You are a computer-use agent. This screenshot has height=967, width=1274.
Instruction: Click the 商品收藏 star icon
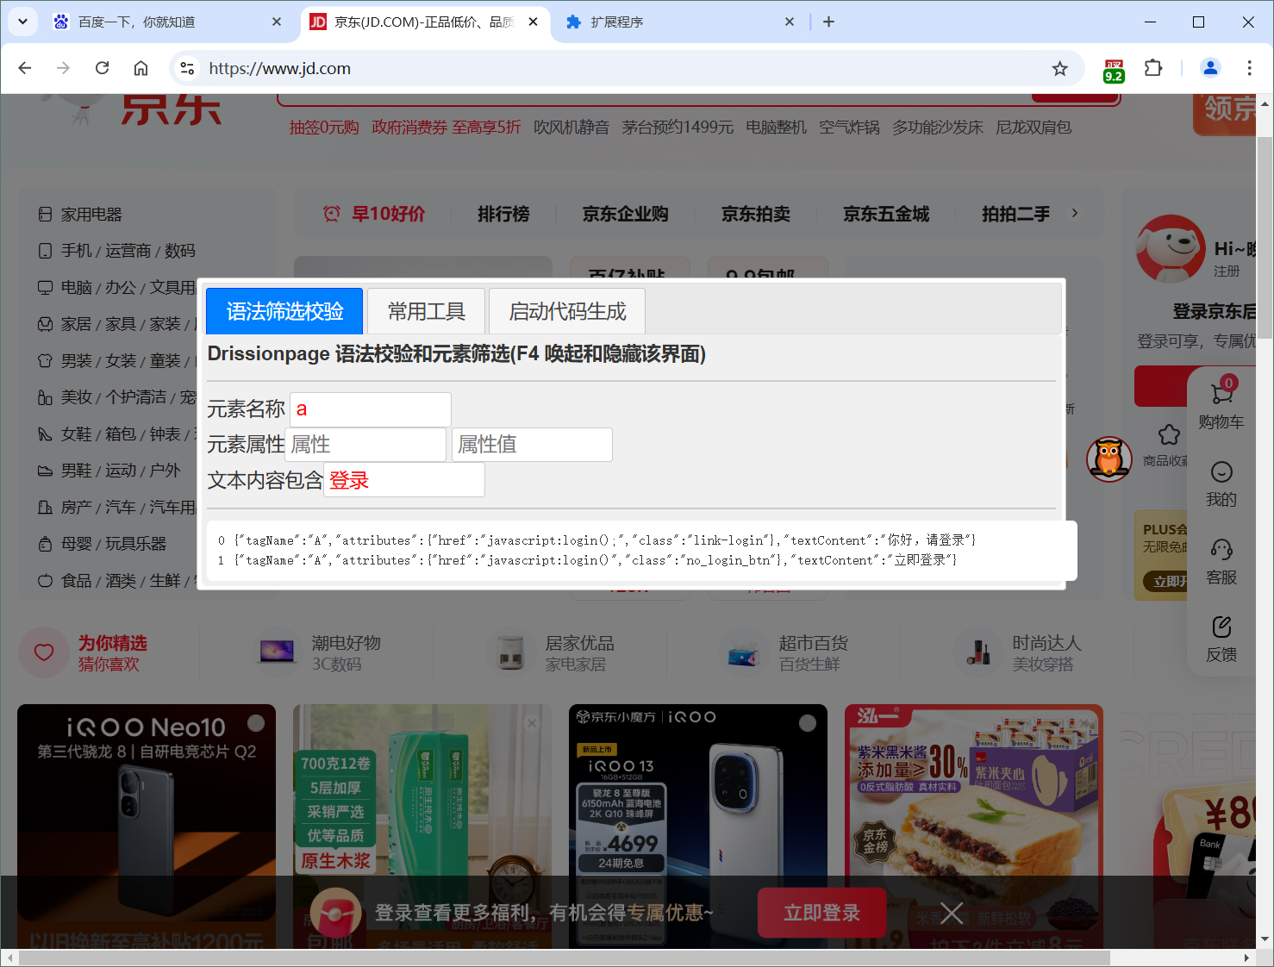tap(1169, 434)
